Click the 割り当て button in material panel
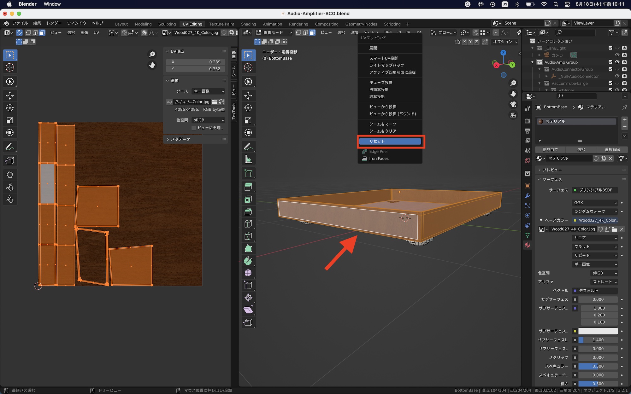Viewport: 631px width, 394px height. (550, 150)
